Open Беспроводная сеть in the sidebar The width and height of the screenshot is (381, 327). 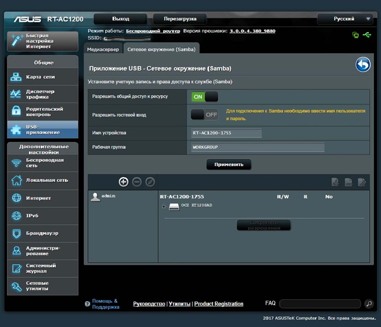43,162
